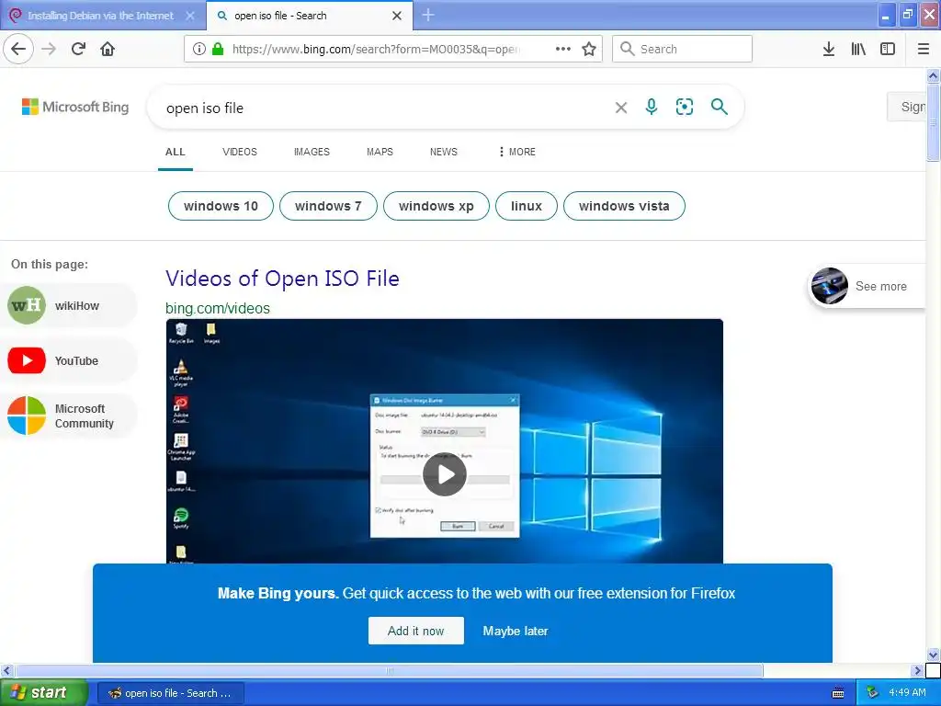
Task: Click open iso file Search taskbar button
Action: tap(170, 693)
